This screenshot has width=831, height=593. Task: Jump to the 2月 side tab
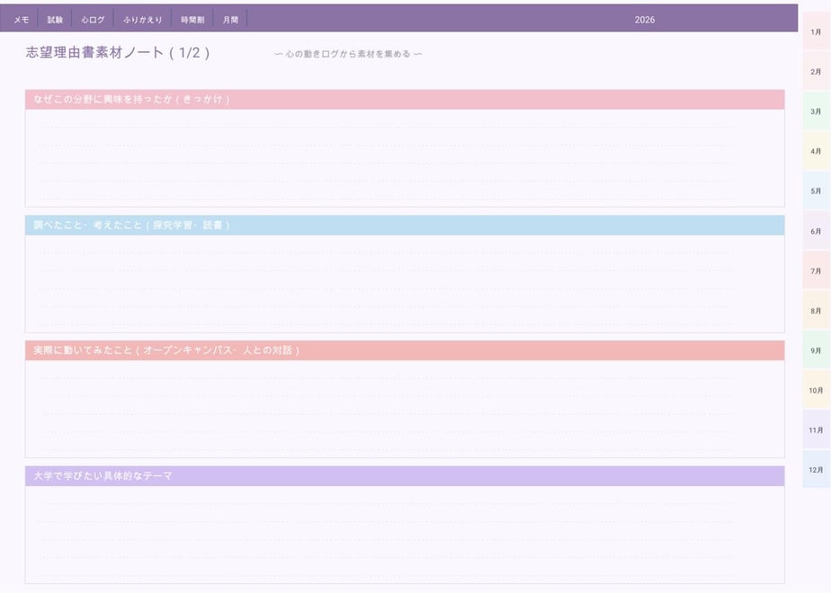(816, 72)
